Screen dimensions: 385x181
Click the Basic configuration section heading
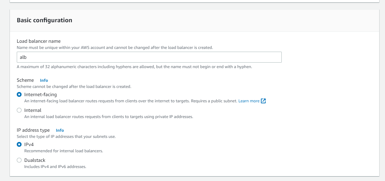[x=44, y=20]
